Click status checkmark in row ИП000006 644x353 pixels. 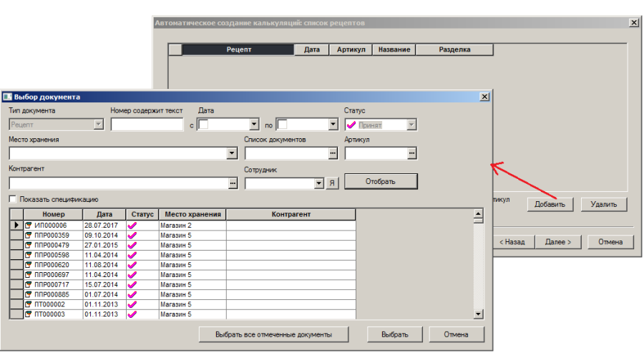coord(132,226)
